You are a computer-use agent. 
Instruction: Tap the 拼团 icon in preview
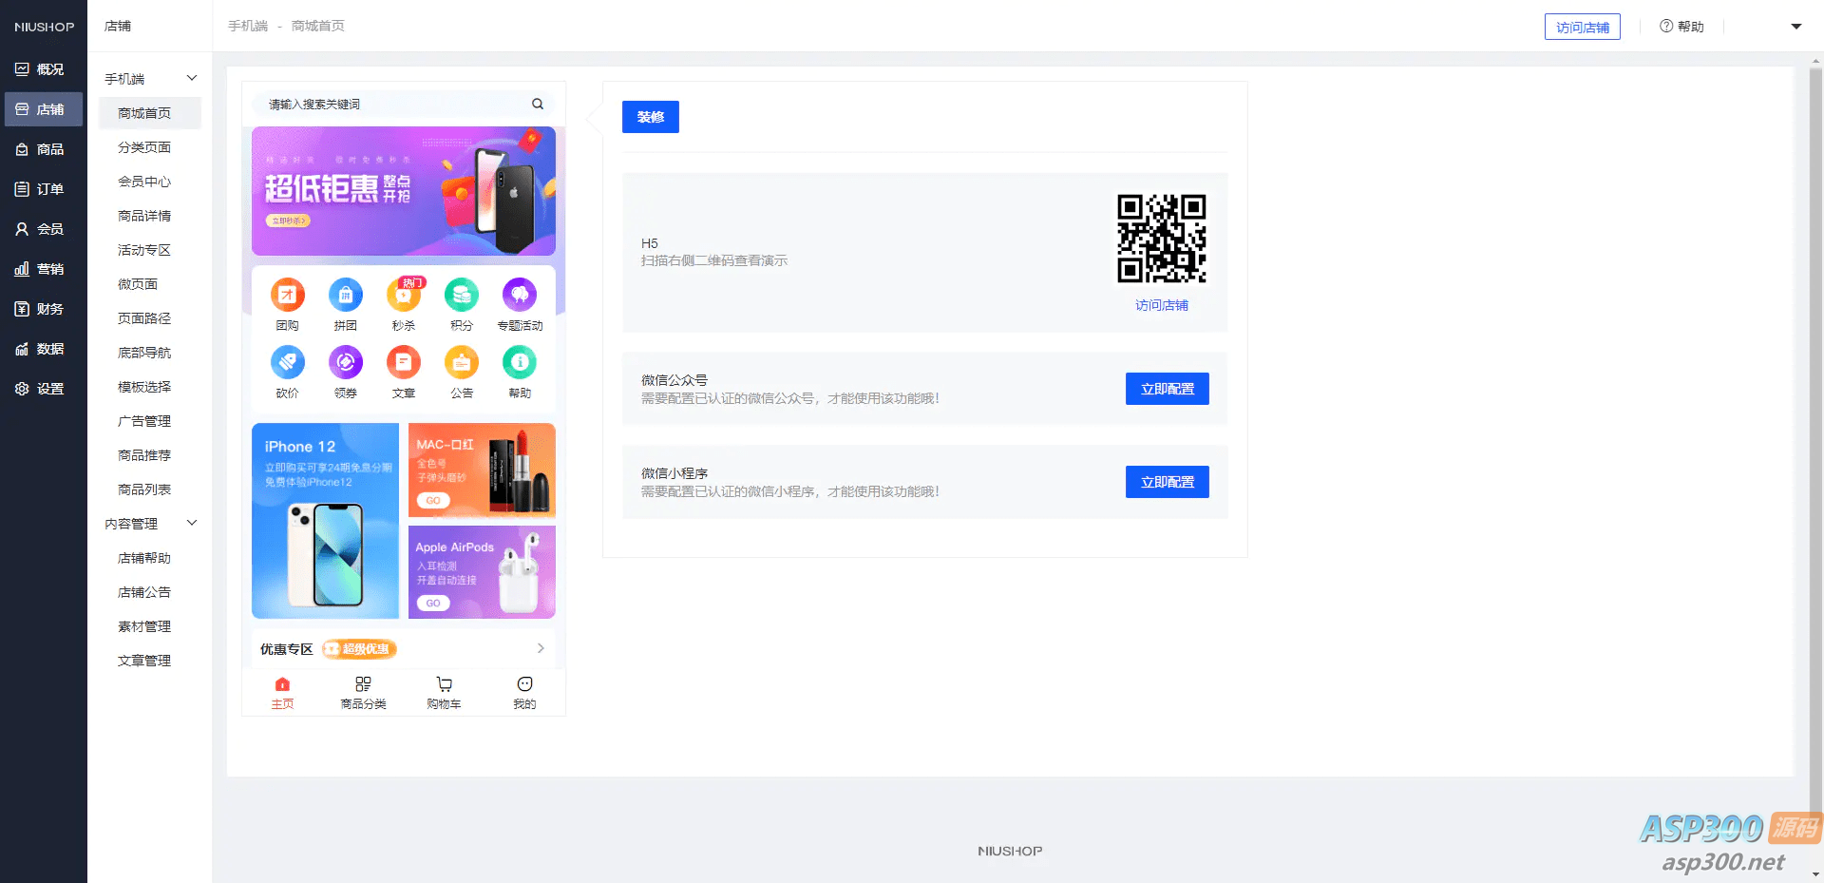pyautogui.click(x=346, y=295)
